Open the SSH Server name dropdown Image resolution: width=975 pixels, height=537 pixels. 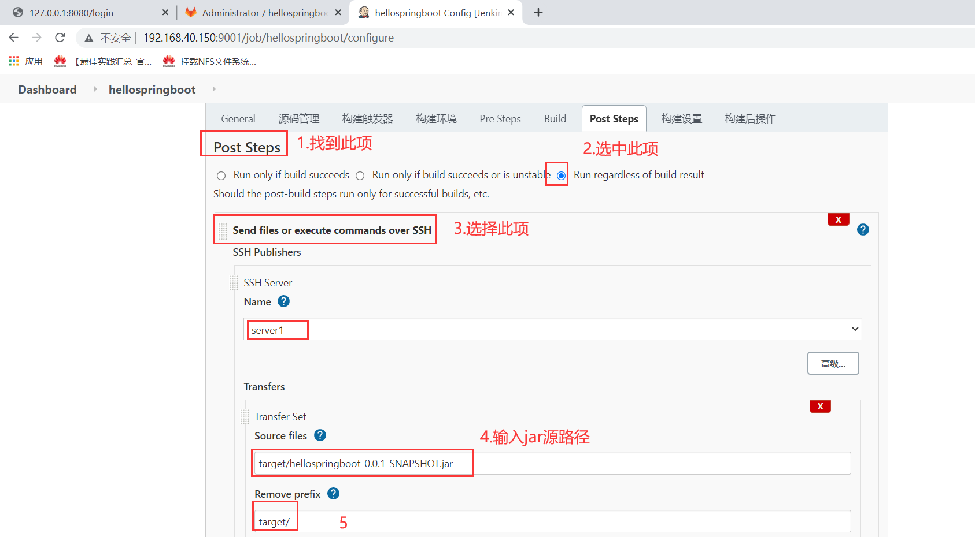[553, 329]
